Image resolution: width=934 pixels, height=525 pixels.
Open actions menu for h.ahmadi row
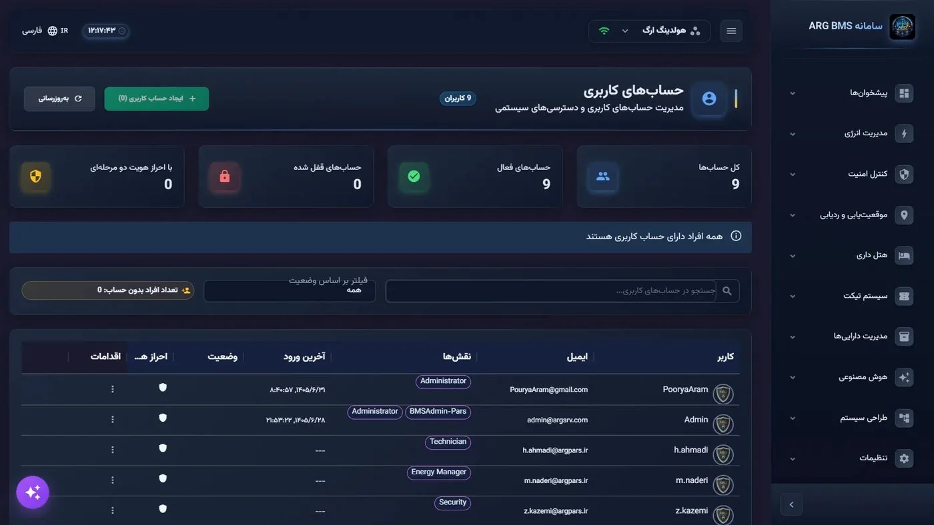coord(112,450)
